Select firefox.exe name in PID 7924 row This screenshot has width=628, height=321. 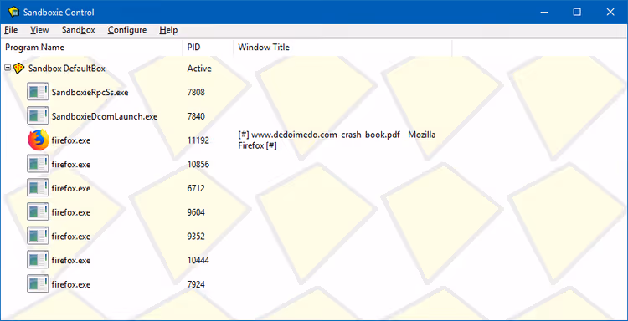coord(71,284)
